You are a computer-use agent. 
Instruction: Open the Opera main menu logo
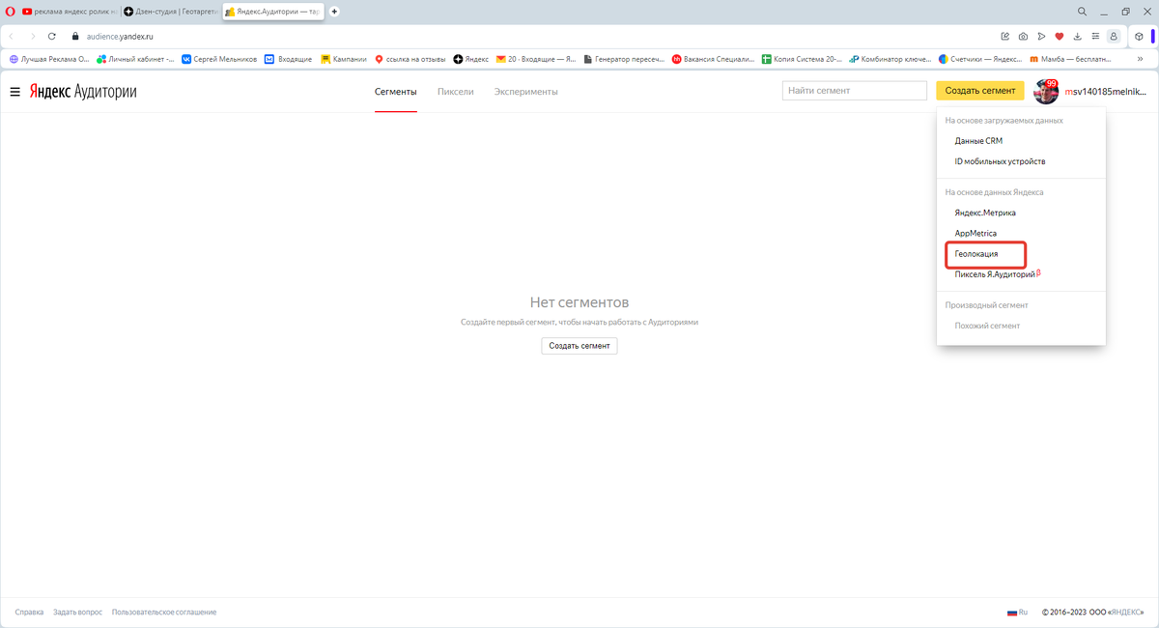[x=11, y=12]
